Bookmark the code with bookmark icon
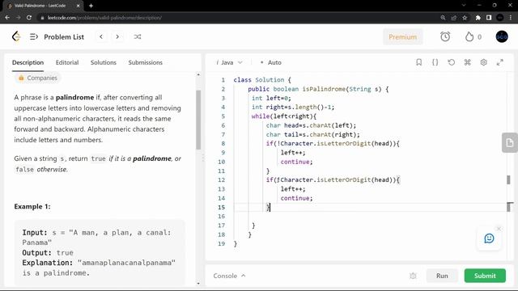The image size is (518, 291). tap(419, 62)
